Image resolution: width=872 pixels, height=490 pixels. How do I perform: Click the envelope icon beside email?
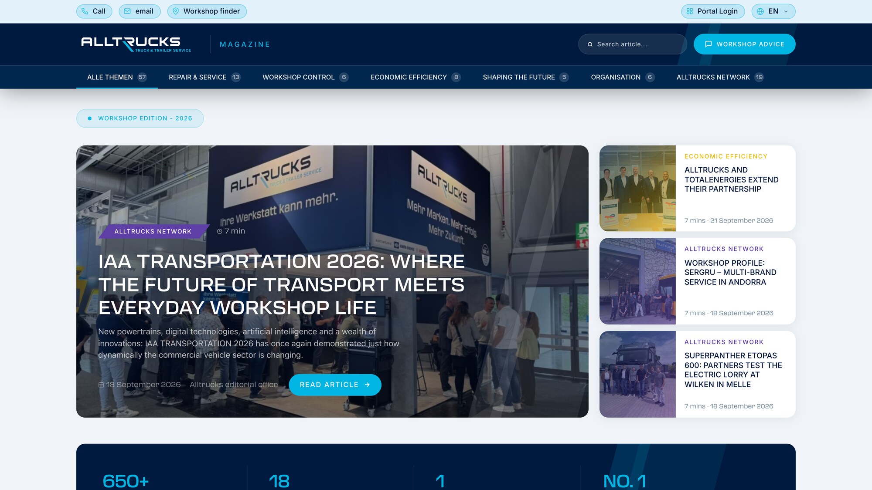point(127,11)
